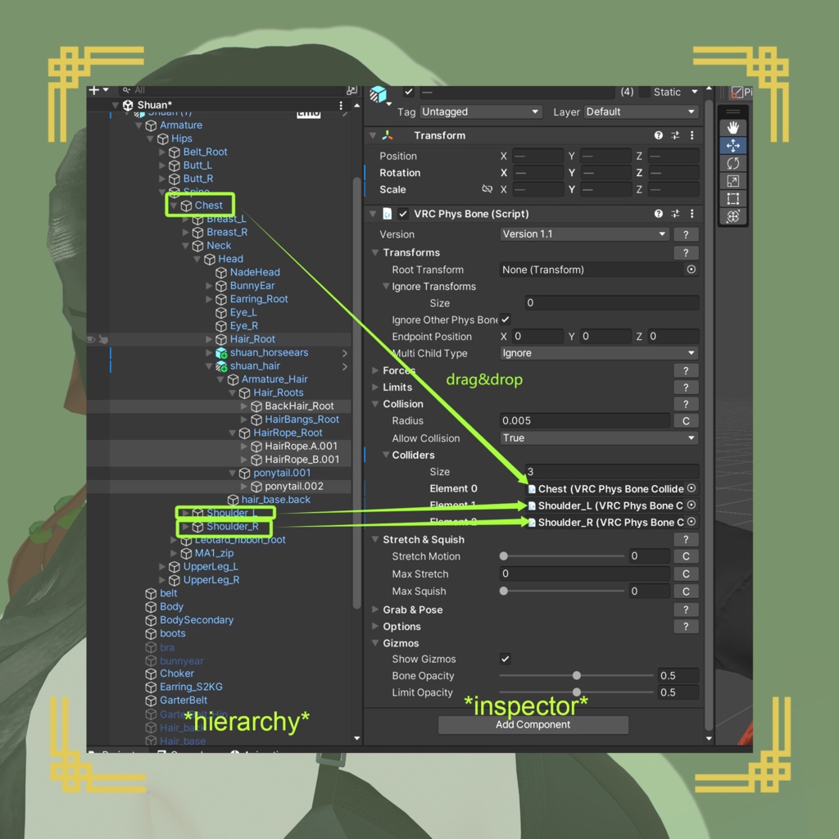Open Transform component presets
The height and width of the screenshot is (839, 839).
click(675, 135)
